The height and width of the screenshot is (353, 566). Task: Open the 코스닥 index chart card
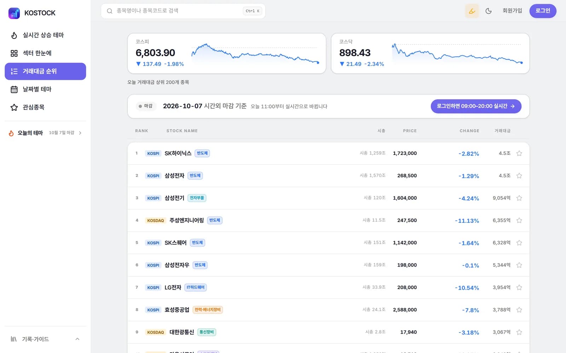(430, 53)
